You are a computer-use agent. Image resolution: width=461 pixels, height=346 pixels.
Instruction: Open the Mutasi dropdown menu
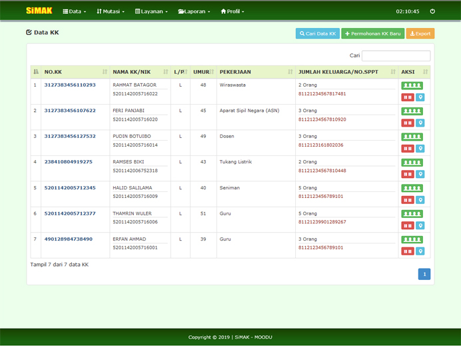[x=110, y=11]
